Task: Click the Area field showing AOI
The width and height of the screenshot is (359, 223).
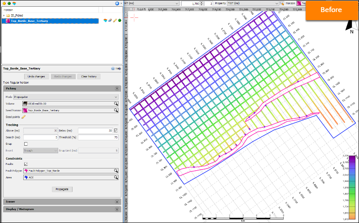Action: 71,177
